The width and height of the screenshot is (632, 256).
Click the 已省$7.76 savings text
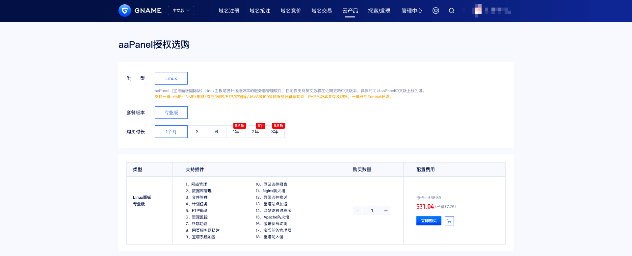pyautogui.click(x=445, y=207)
